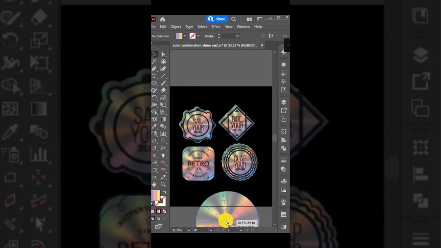Expand the stroke color dropdown arrow
The image size is (441, 248).
pyautogui.click(x=198, y=36)
